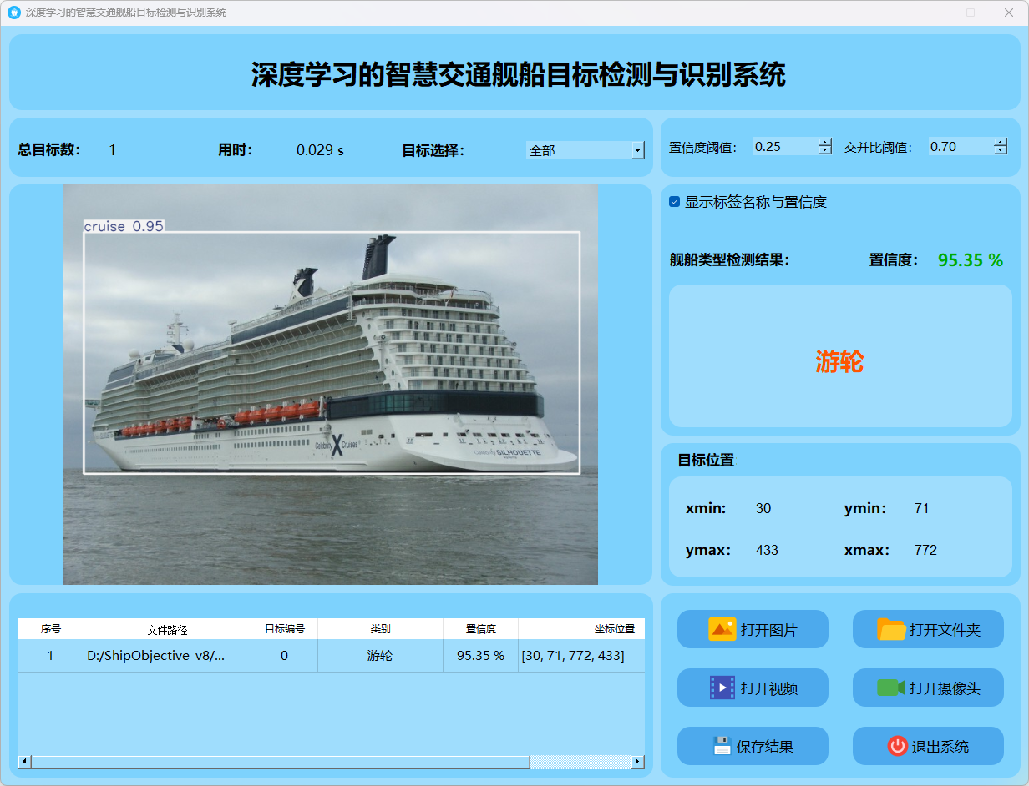Increase the confidence threshold with up arrow
Viewport: 1029px width, 786px height.
point(825,142)
